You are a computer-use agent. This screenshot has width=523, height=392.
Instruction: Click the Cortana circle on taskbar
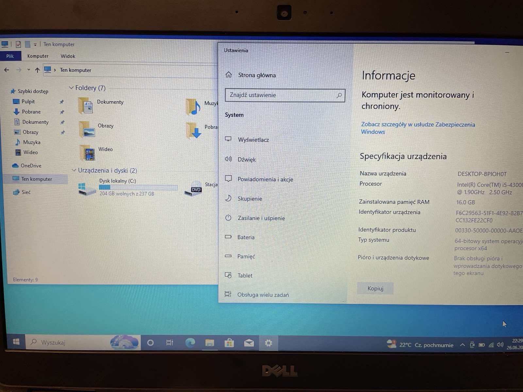point(150,343)
